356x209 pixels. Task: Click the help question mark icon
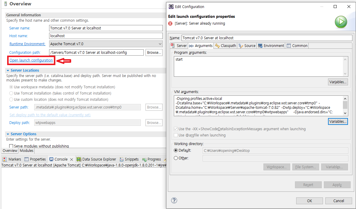[174, 200]
